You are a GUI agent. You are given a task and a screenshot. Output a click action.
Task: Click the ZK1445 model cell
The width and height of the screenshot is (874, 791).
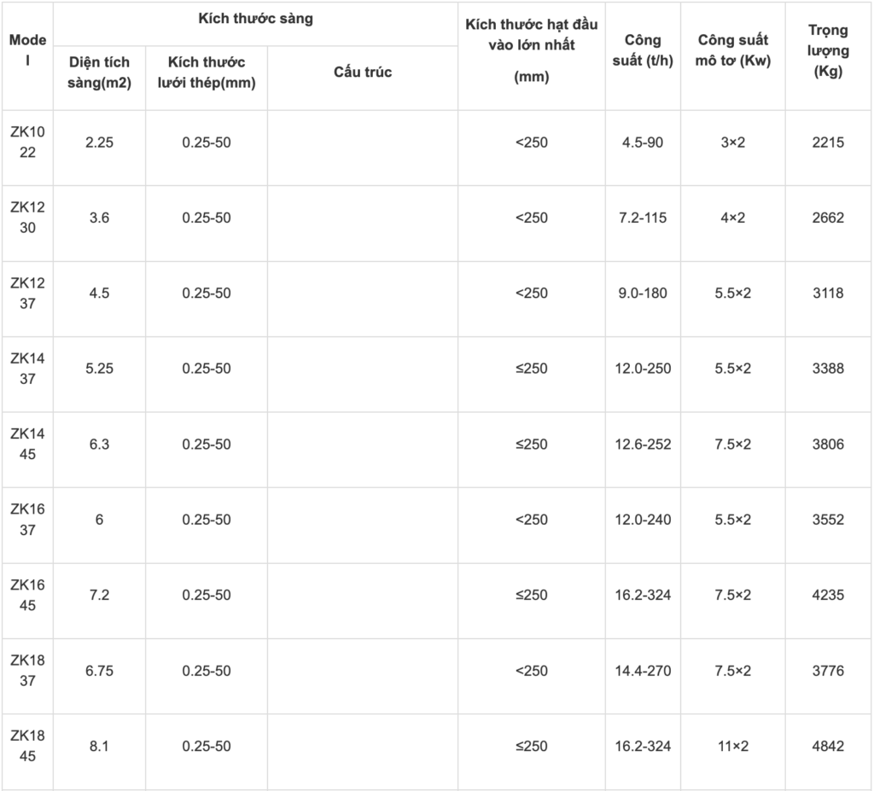click(x=27, y=444)
